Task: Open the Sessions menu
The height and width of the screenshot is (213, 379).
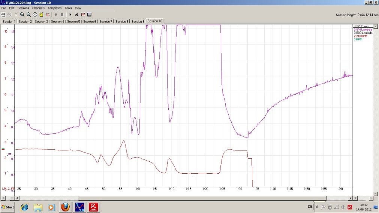Action: click(23, 8)
